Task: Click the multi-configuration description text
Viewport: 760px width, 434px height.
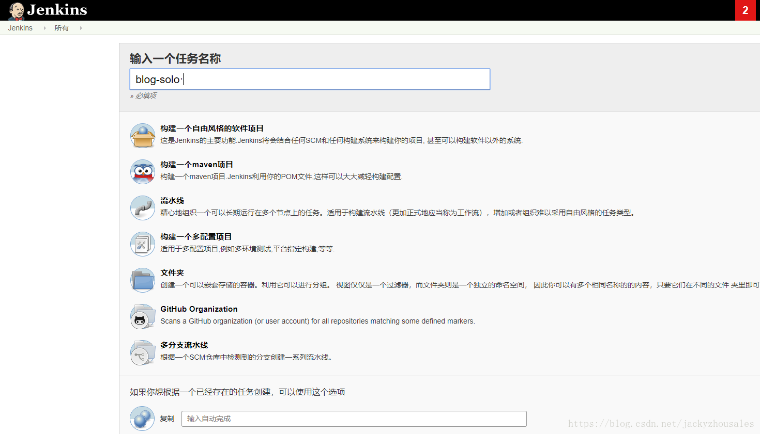Action: click(x=248, y=249)
